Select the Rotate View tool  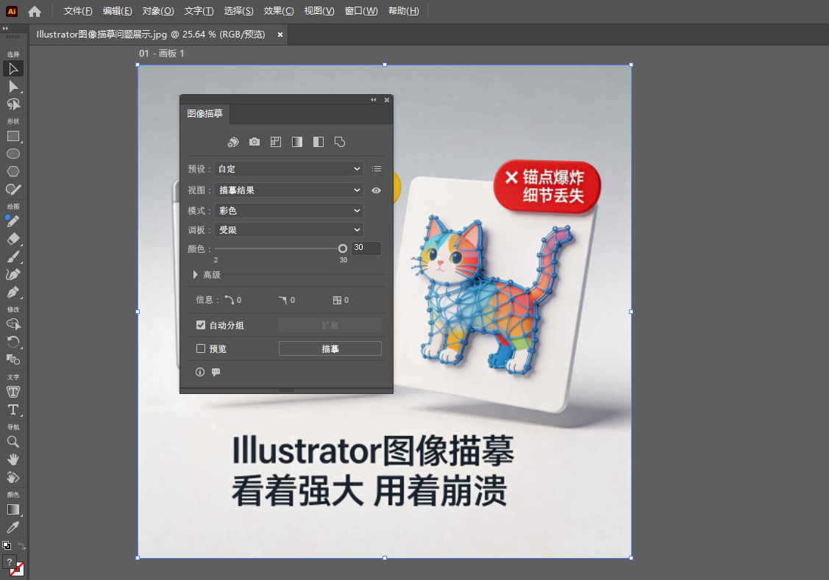(13, 477)
